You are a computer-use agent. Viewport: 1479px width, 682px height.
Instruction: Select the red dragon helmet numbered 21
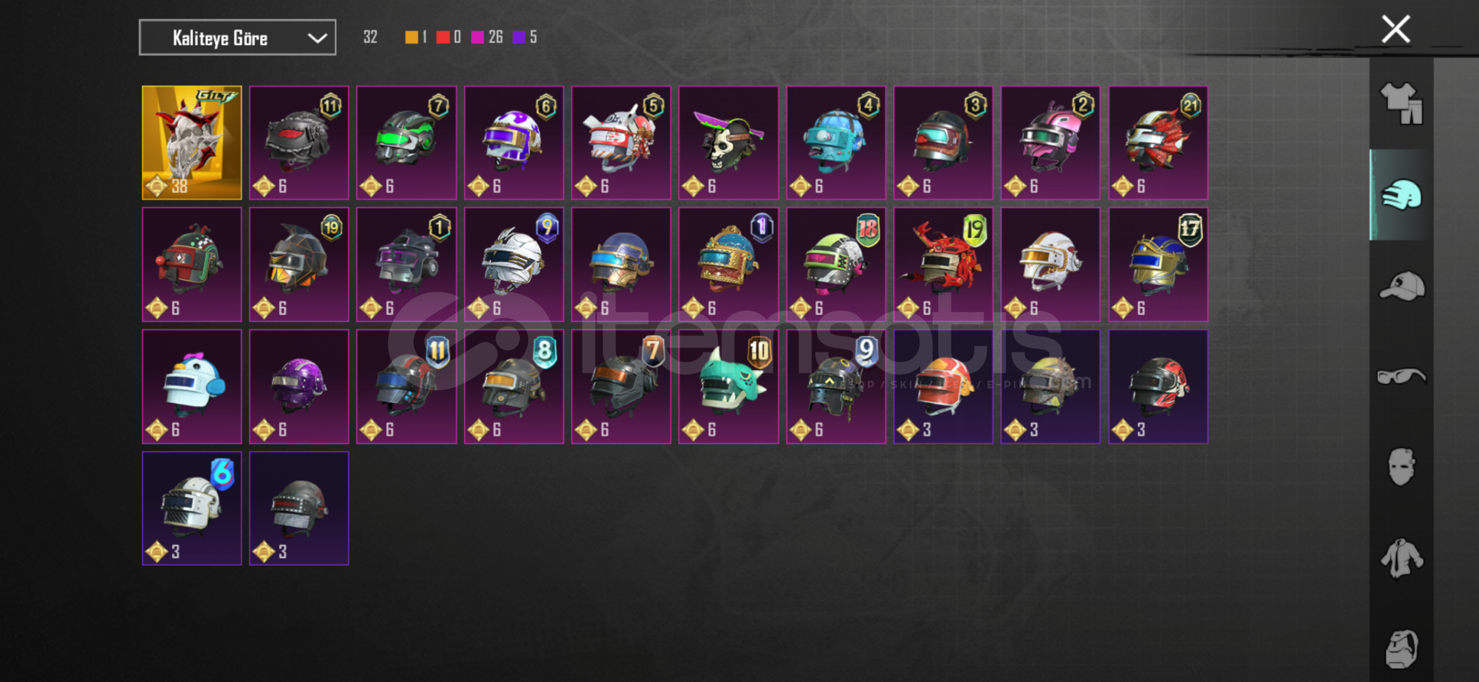pos(1158,143)
